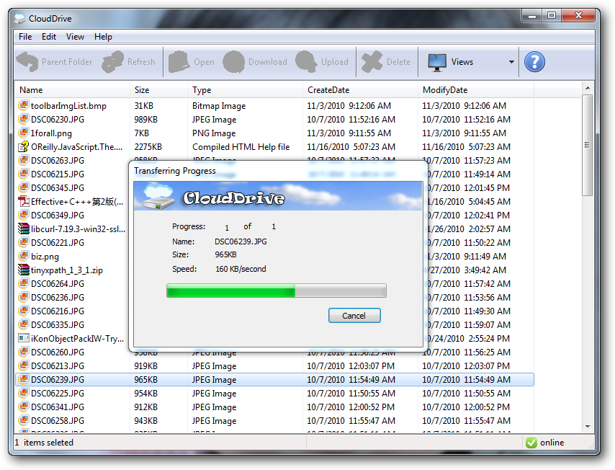Select file name DSC06213.JPG

click(x=58, y=366)
